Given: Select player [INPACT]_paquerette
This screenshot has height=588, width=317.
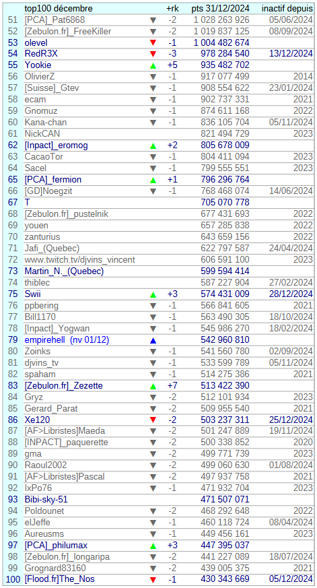Looking at the screenshot, I should 67,443.
